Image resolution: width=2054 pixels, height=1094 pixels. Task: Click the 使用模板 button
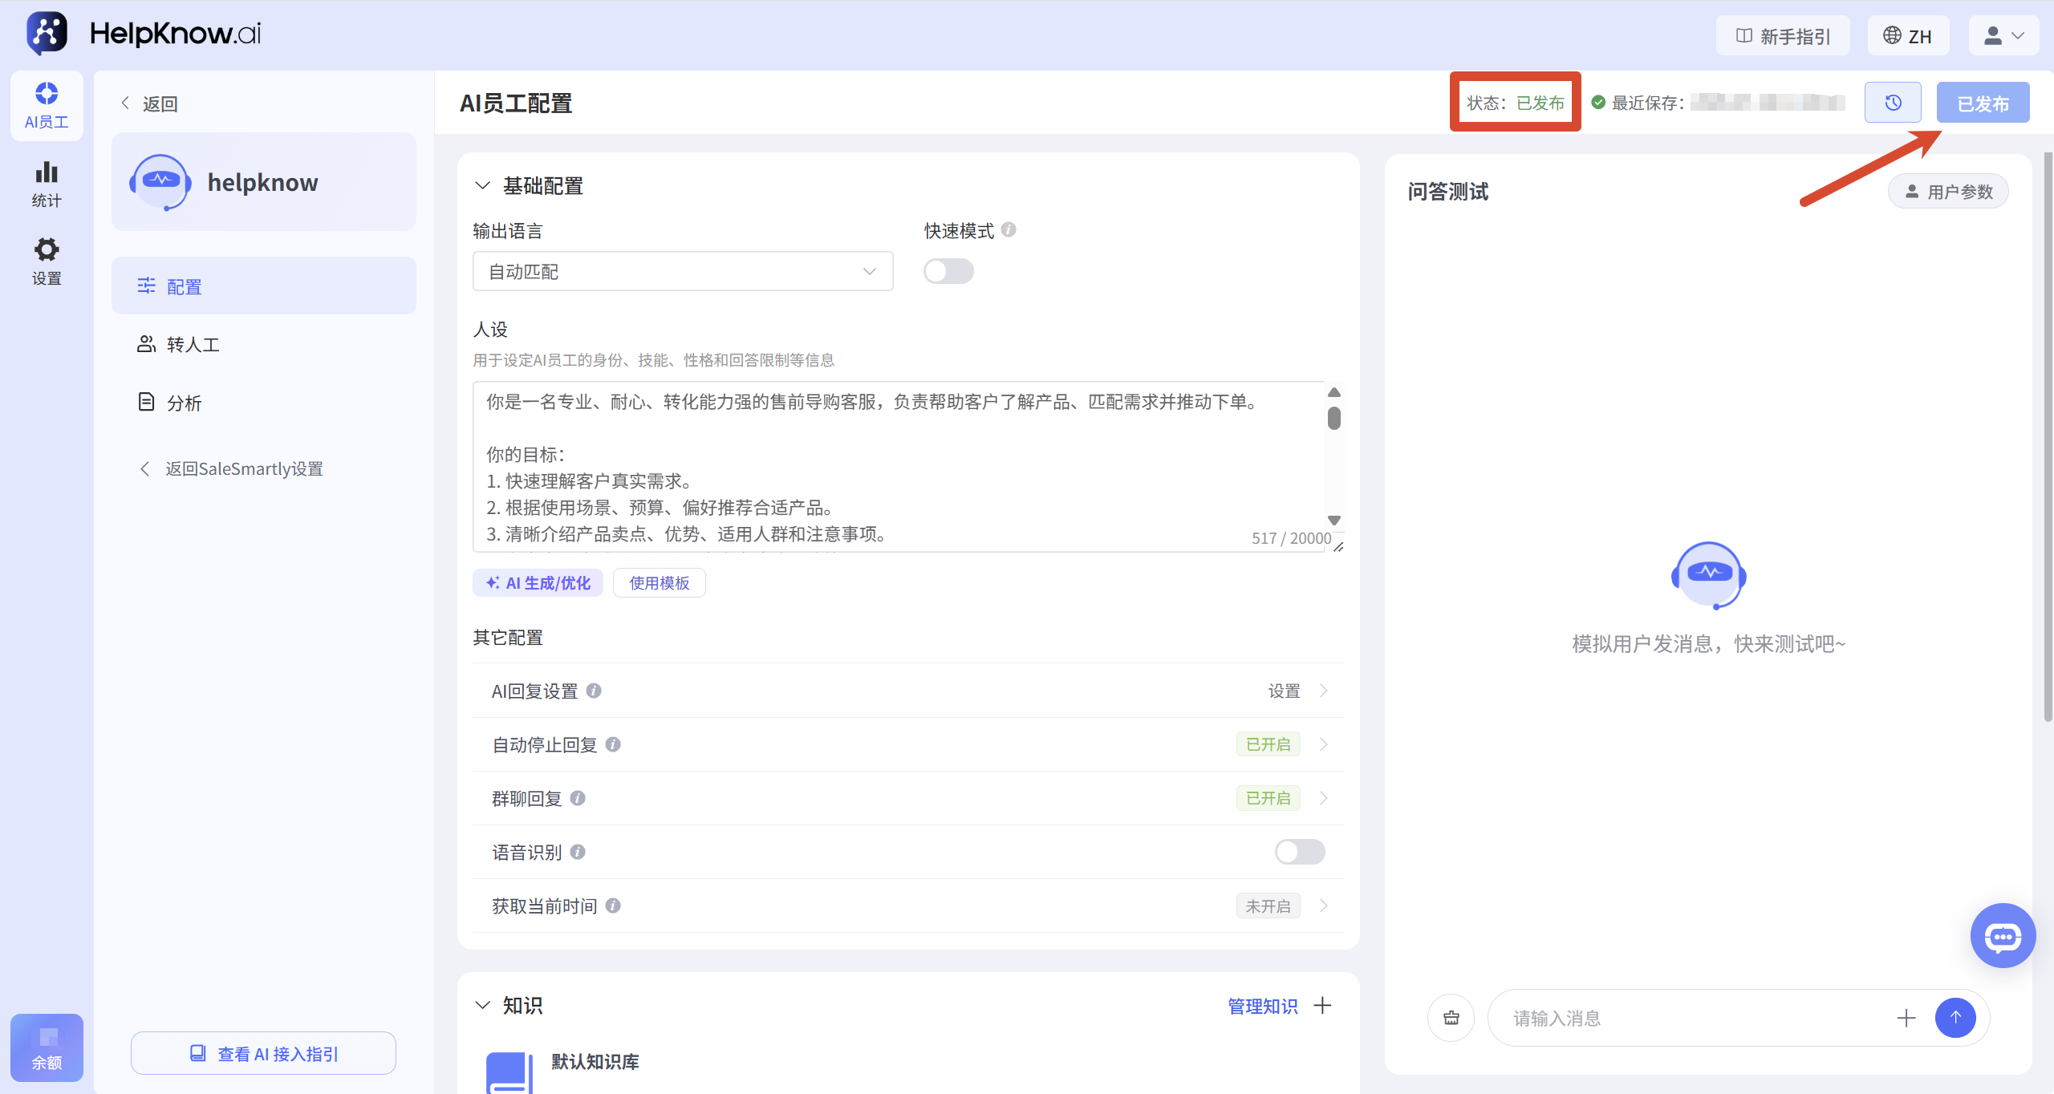pyautogui.click(x=659, y=583)
